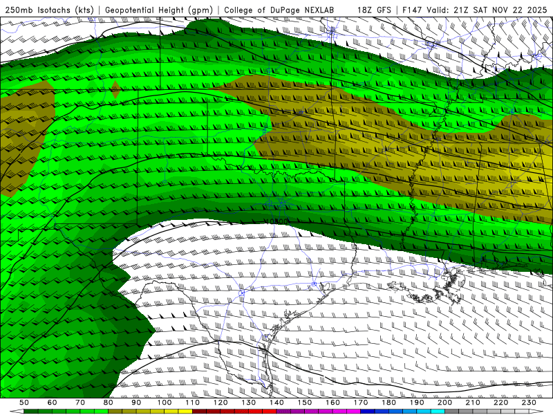Select the 70 value on the legend
The width and height of the screenshot is (553, 415).
80,403
